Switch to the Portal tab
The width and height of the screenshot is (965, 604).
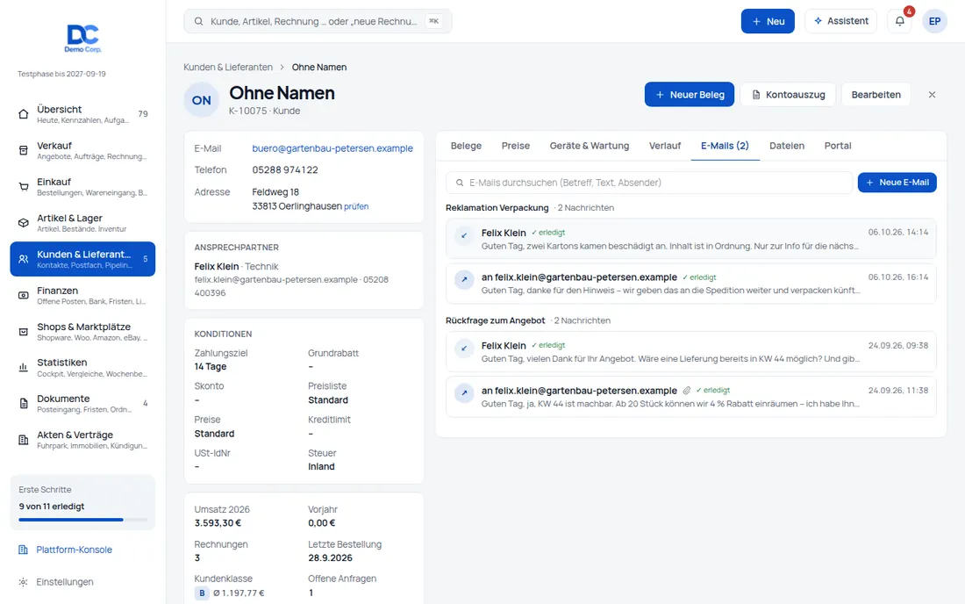pos(838,146)
